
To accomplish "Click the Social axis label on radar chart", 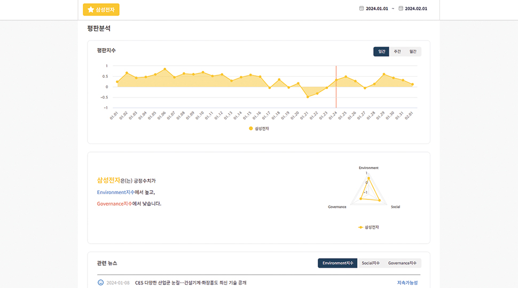I will point(395,207).
